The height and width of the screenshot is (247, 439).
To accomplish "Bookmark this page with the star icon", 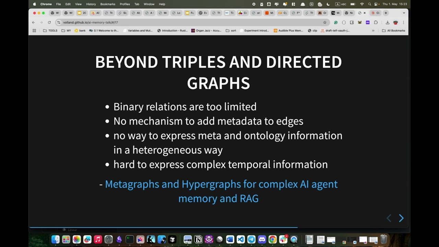I will coord(325,22).
